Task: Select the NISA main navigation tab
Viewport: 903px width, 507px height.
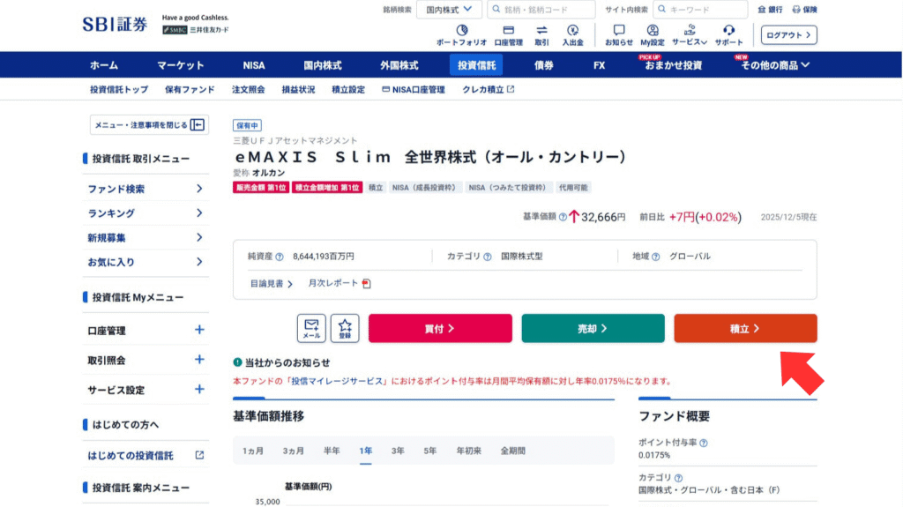Action: coord(254,65)
